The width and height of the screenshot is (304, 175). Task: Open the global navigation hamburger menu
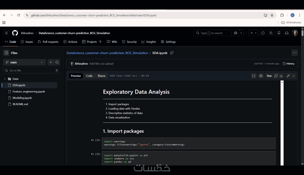coord(6,33)
